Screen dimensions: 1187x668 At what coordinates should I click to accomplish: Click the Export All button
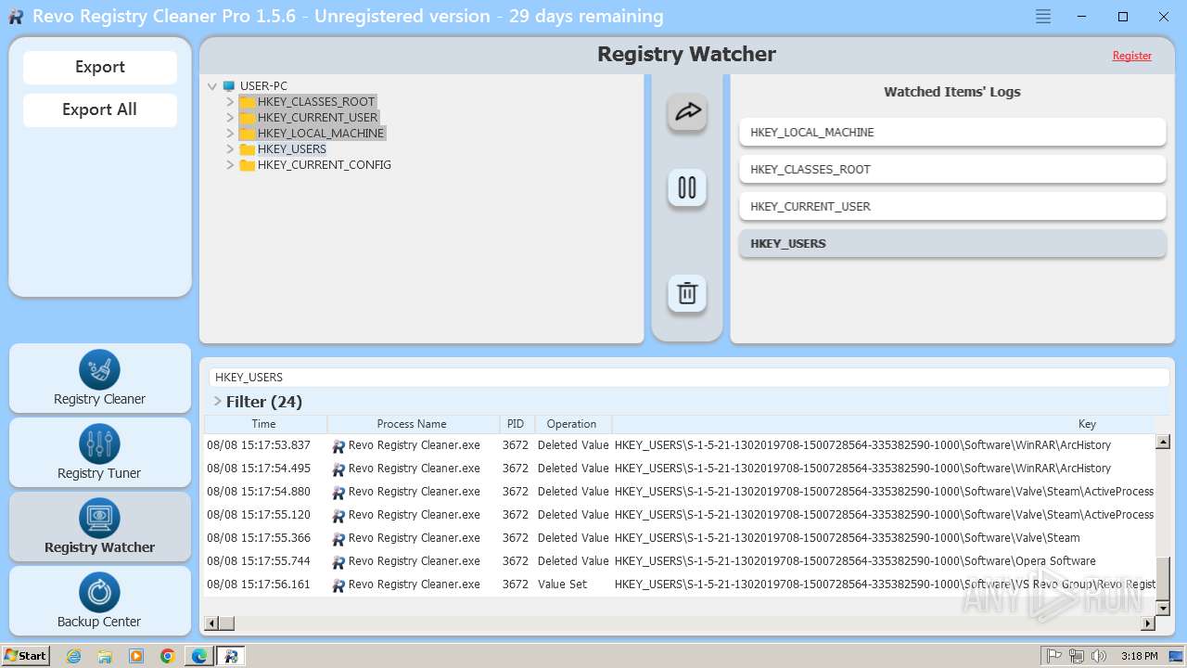coord(100,109)
